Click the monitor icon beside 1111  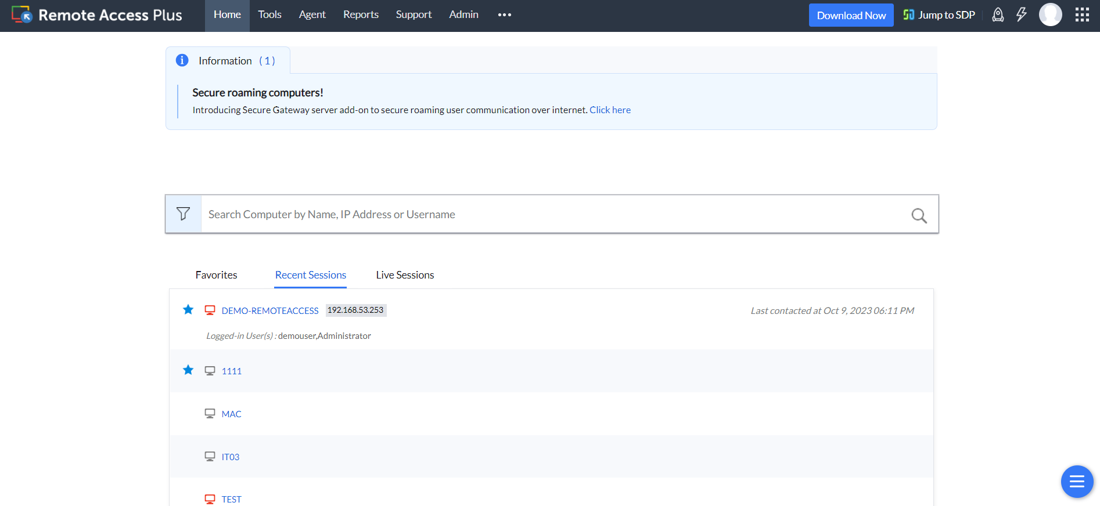210,371
